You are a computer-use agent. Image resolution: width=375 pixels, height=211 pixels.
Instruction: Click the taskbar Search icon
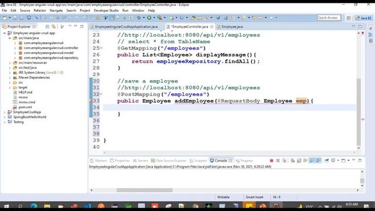21,206
